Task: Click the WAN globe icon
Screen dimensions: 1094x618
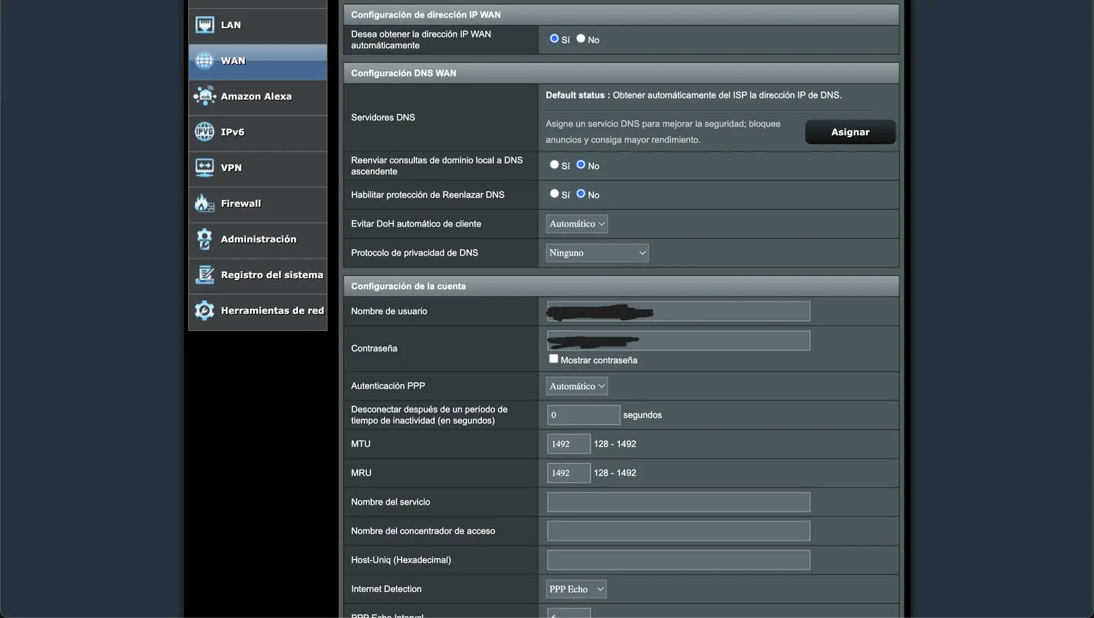Action: pos(204,61)
